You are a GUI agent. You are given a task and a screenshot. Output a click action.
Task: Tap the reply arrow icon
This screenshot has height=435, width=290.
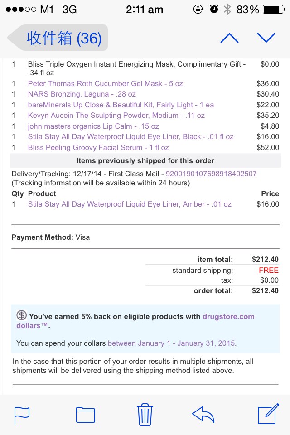[203, 414]
